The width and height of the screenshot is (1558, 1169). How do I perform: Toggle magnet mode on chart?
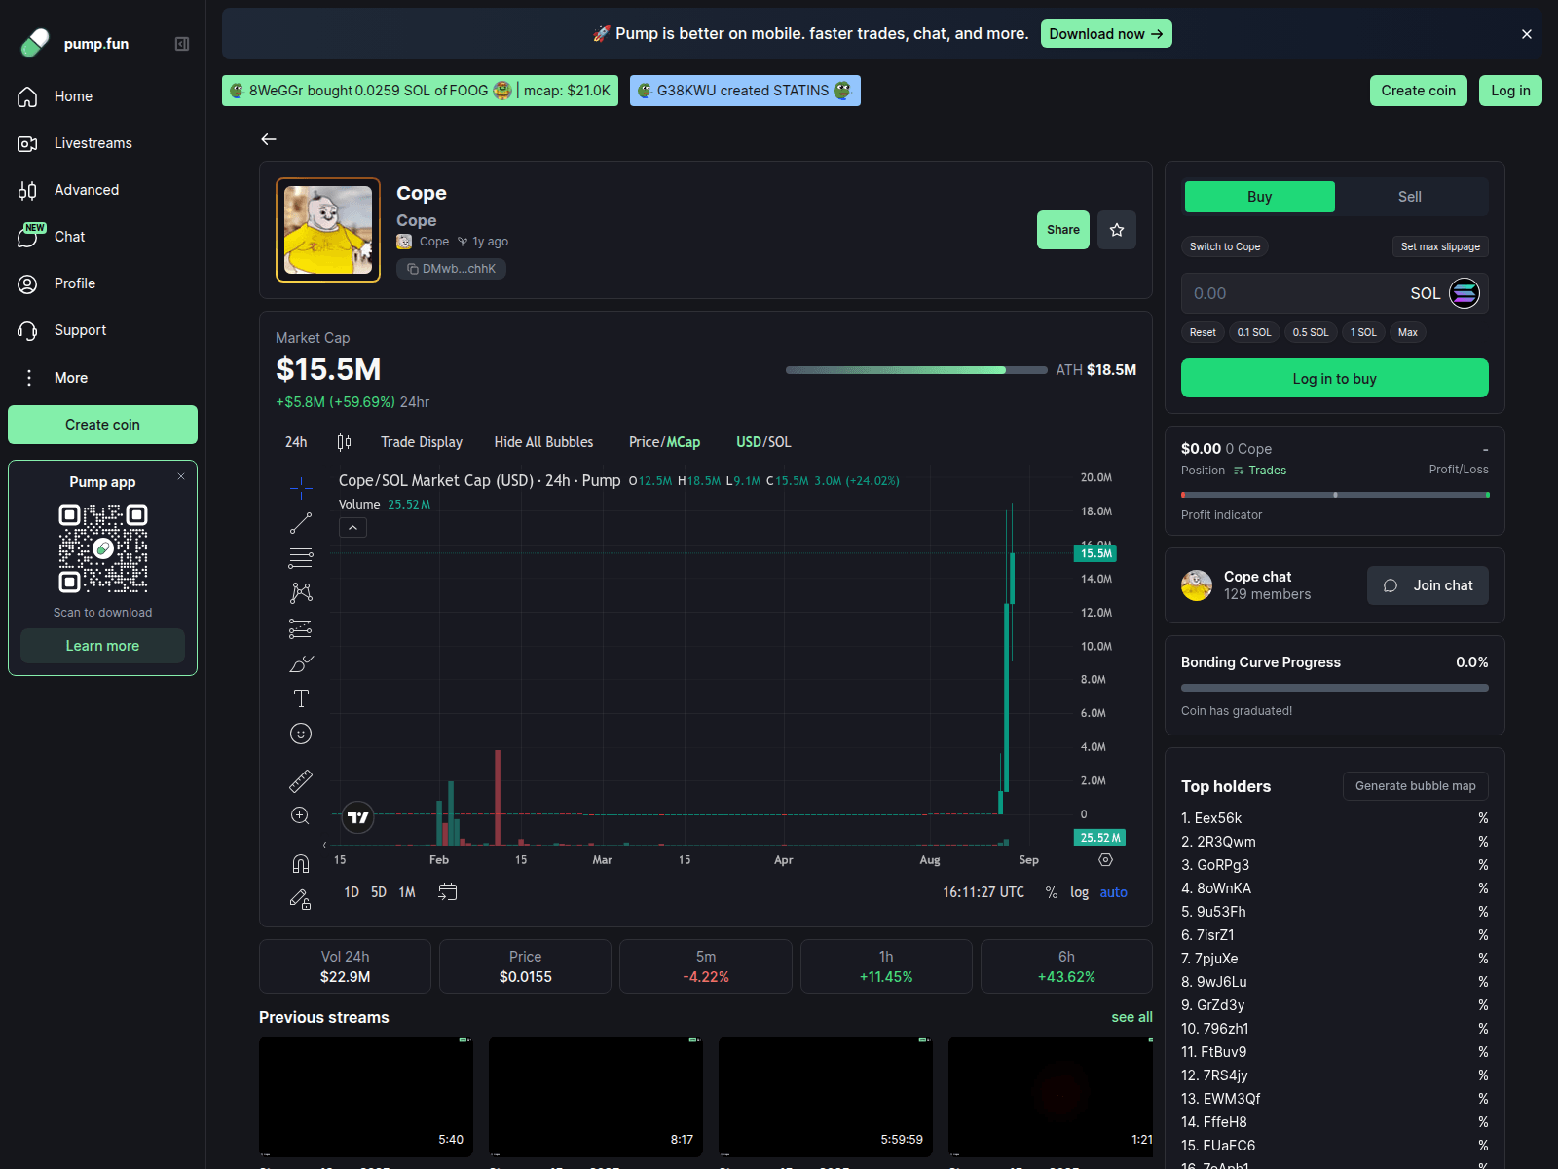(x=301, y=863)
